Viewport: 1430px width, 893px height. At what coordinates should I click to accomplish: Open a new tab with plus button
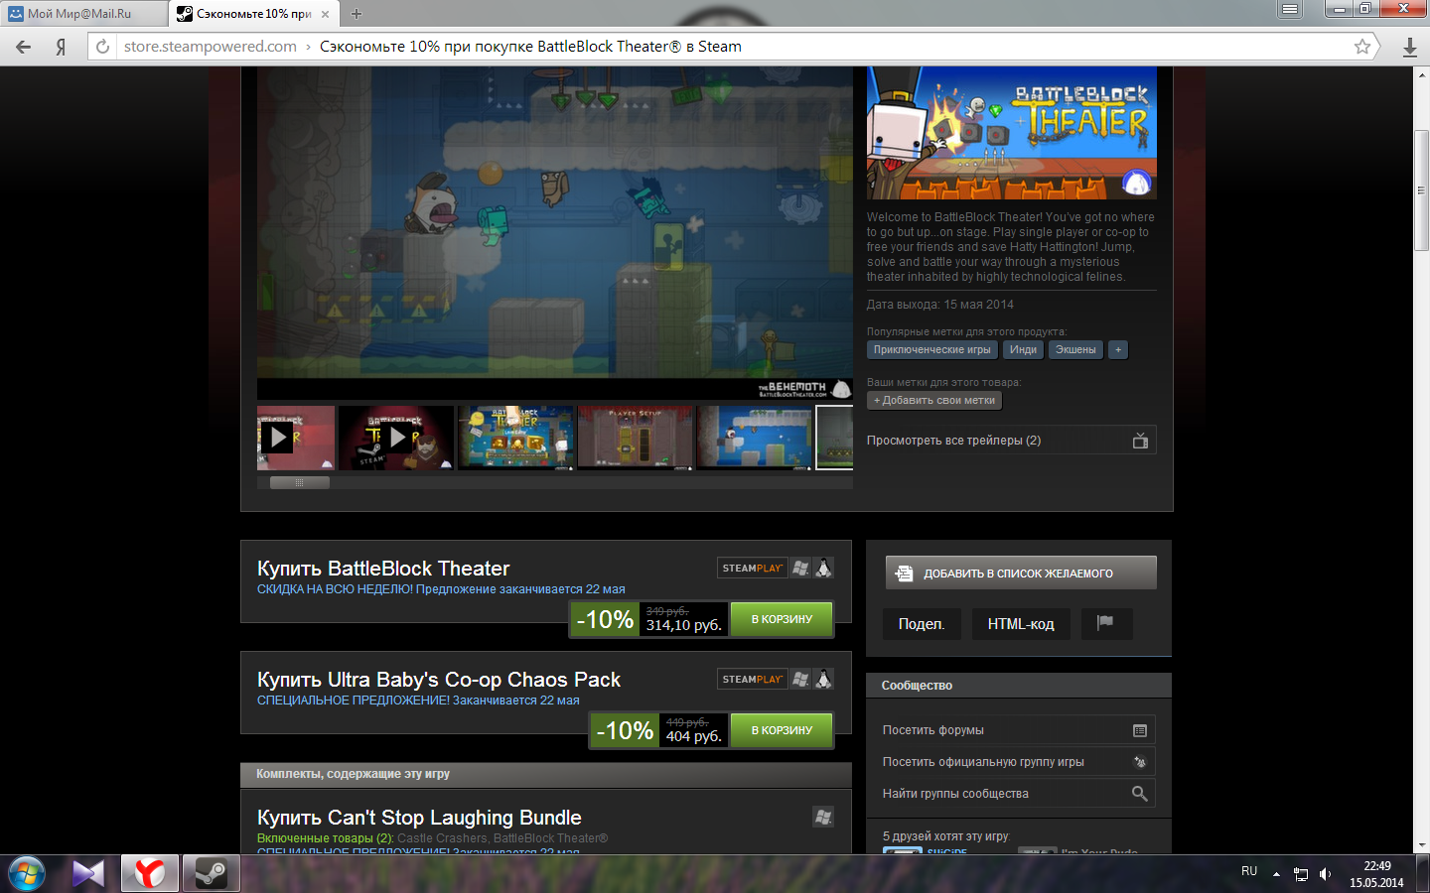(357, 14)
